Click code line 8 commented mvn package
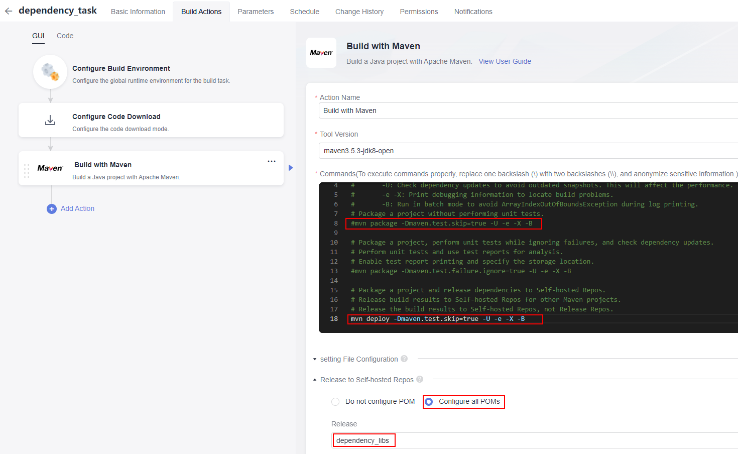The image size is (738, 454). 441,223
